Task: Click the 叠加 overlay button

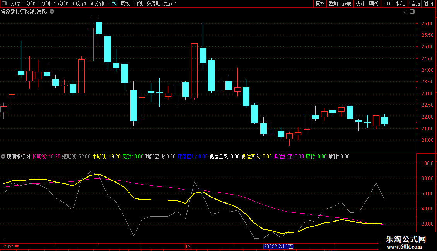Action: (333, 3)
